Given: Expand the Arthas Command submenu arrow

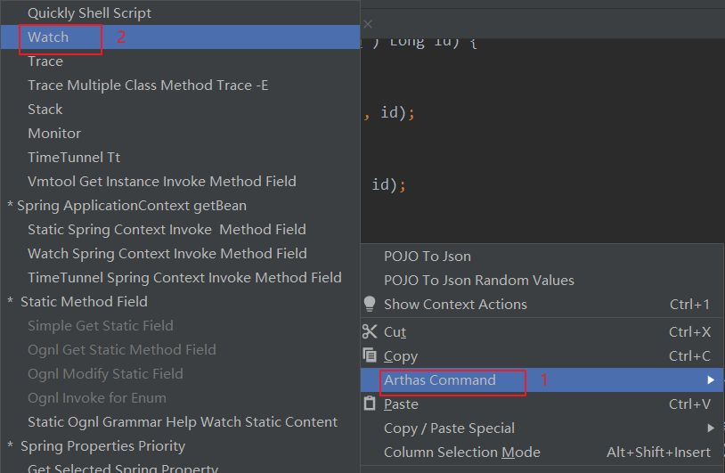Looking at the screenshot, I should [711, 380].
